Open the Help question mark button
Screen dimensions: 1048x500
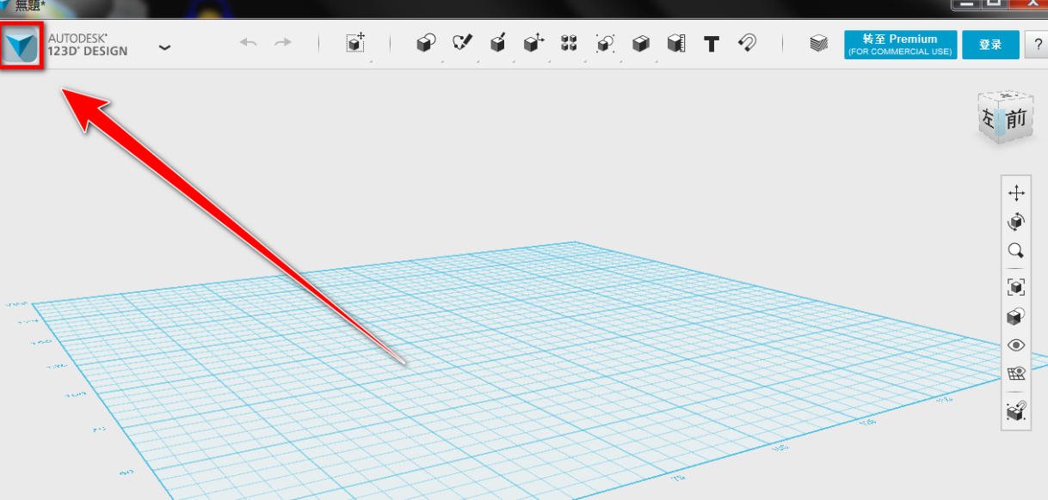[1036, 45]
